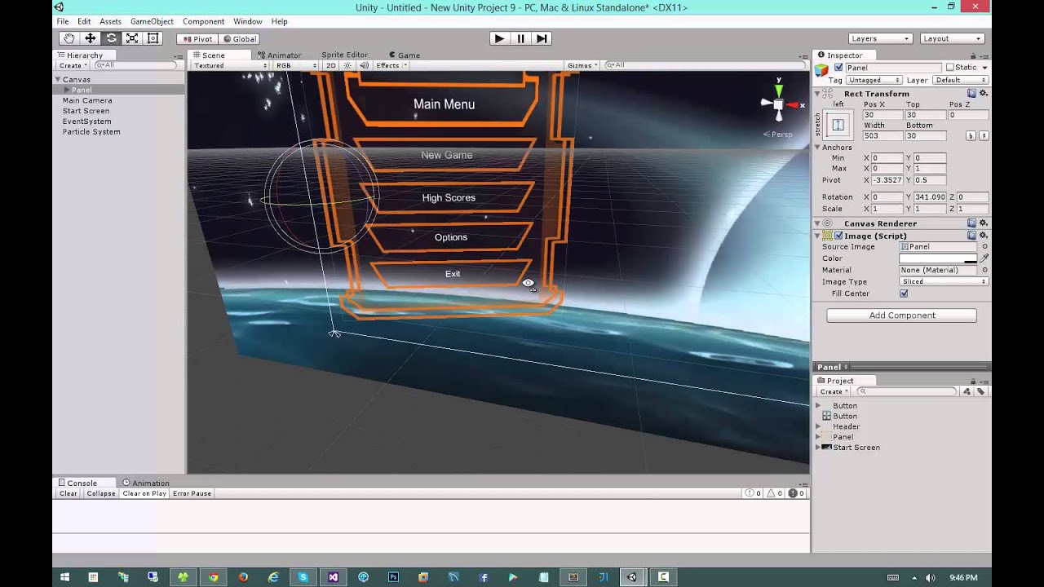Screen dimensions: 1044x587
Task: Toggle the Panel active checkbox
Action: [838, 68]
